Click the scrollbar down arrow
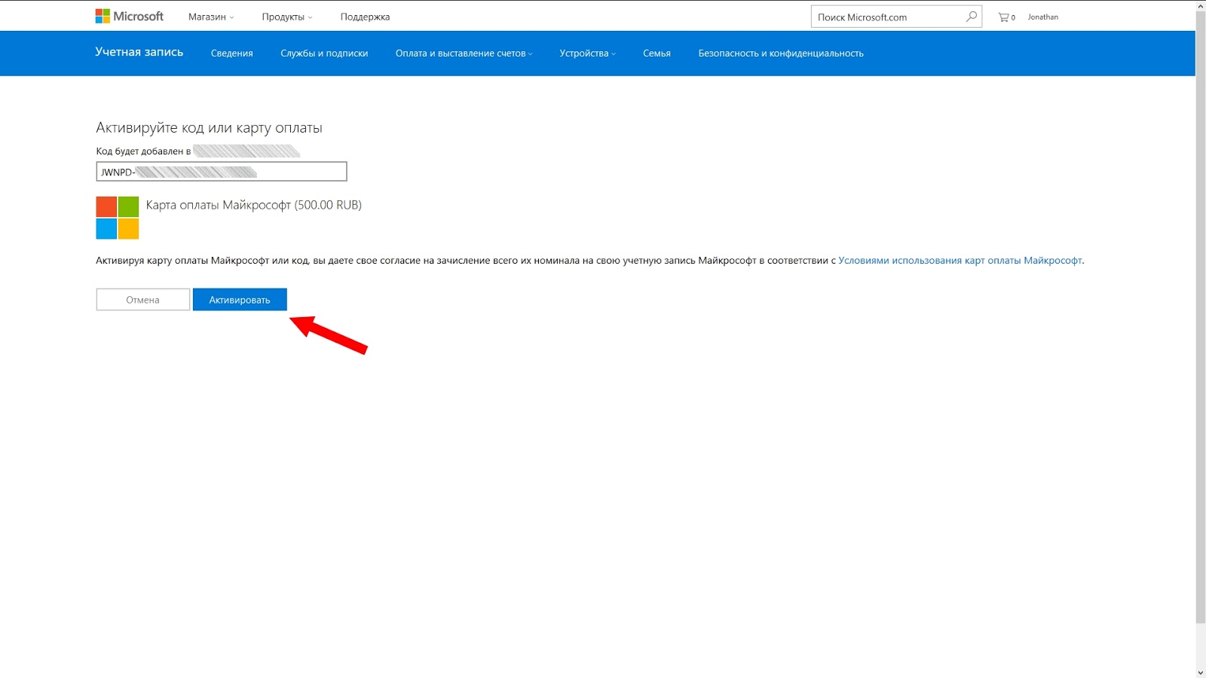1206x678 pixels. coord(1201,672)
